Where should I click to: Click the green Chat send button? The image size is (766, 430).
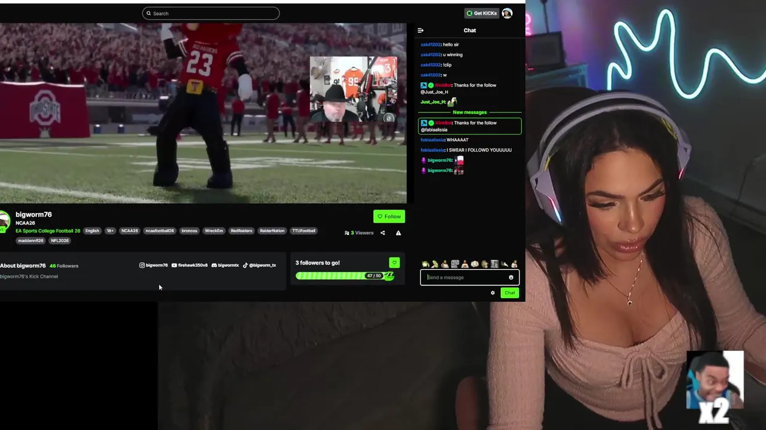(510, 293)
